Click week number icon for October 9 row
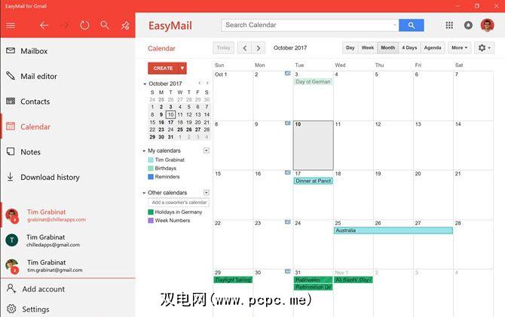505x317 pixels. pyautogui.click(x=288, y=123)
